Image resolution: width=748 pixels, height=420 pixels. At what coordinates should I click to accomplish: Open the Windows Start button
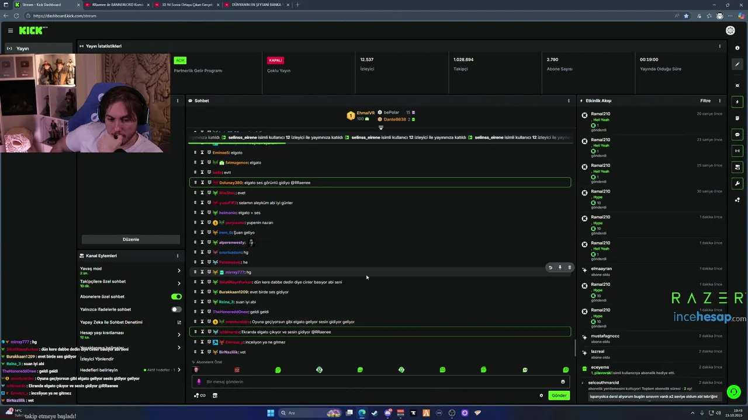click(x=271, y=413)
